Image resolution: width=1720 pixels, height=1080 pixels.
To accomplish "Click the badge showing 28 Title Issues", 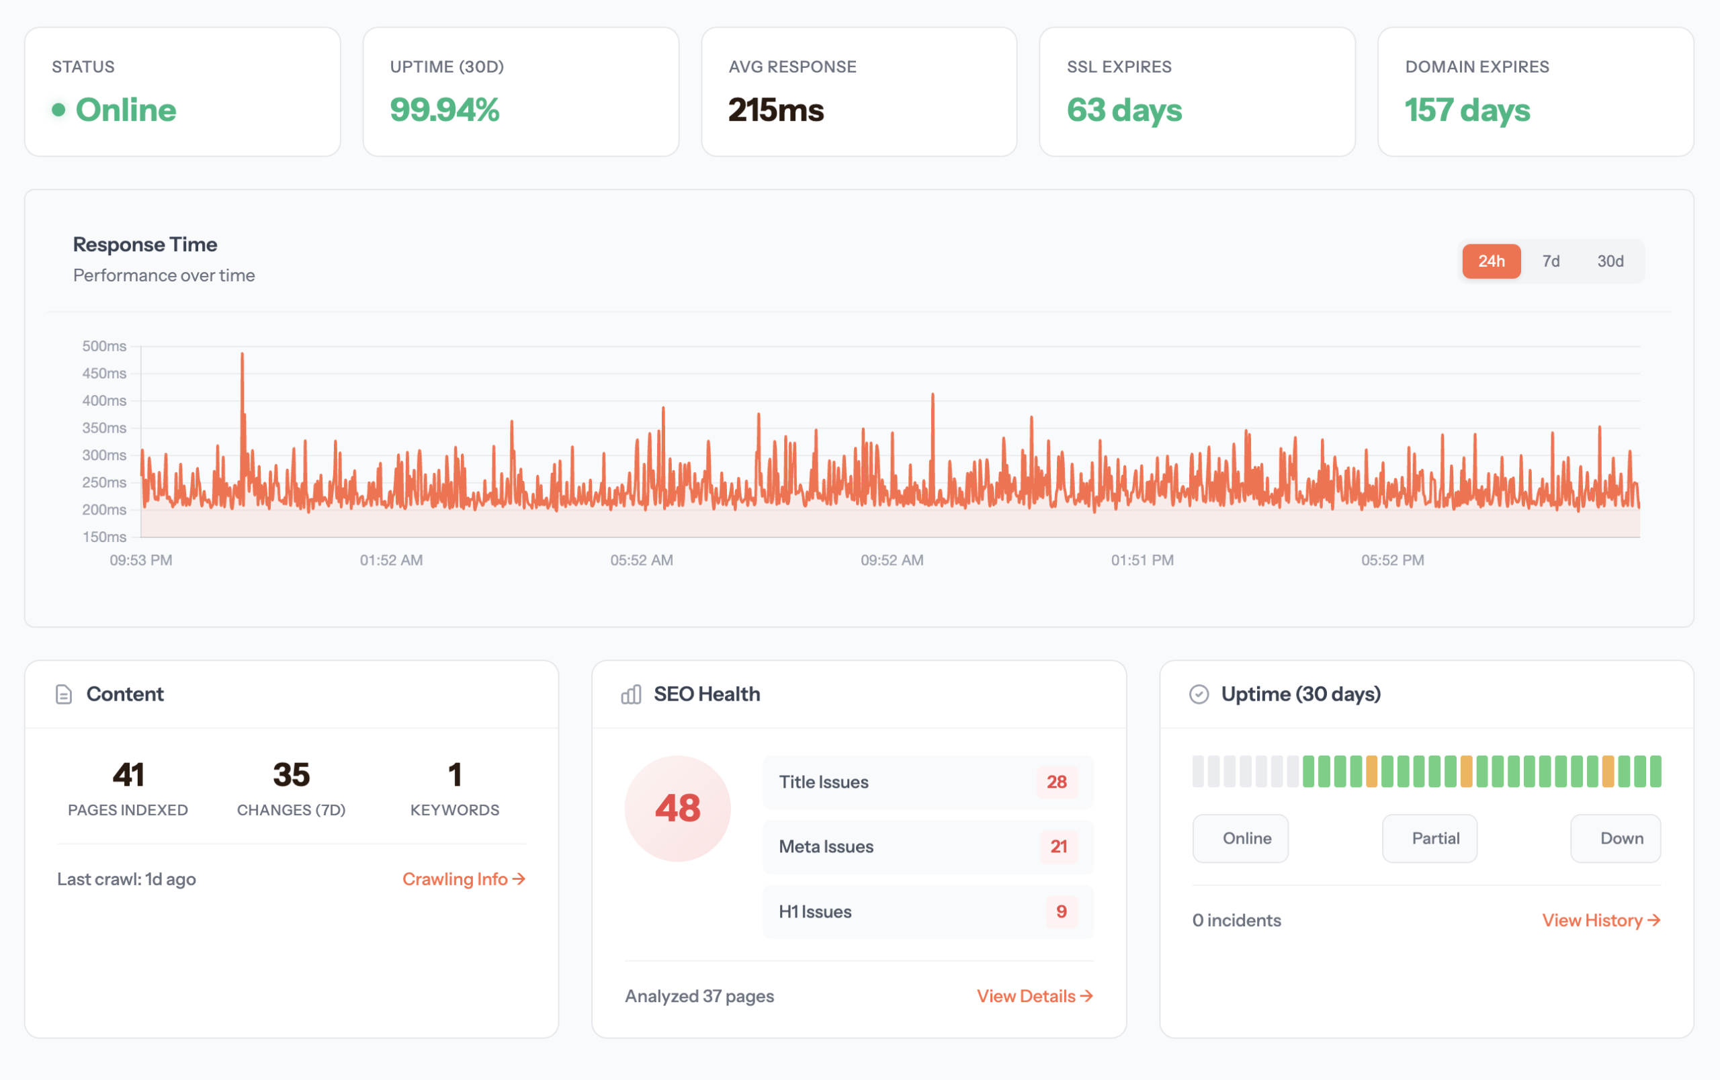I will pos(1057,782).
